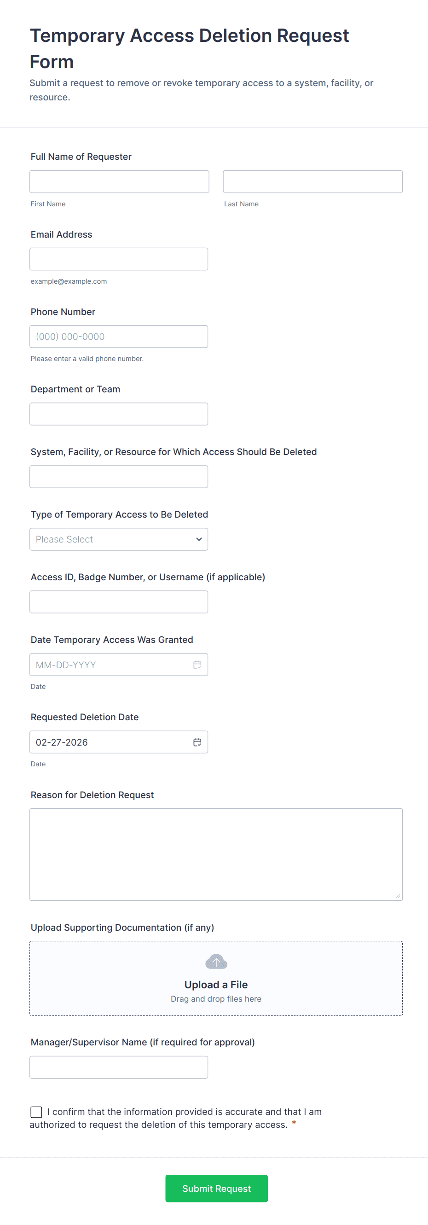Click the Manager/Supervisor Name field
The width and height of the screenshot is (428, 1225).
[119, 1066]
